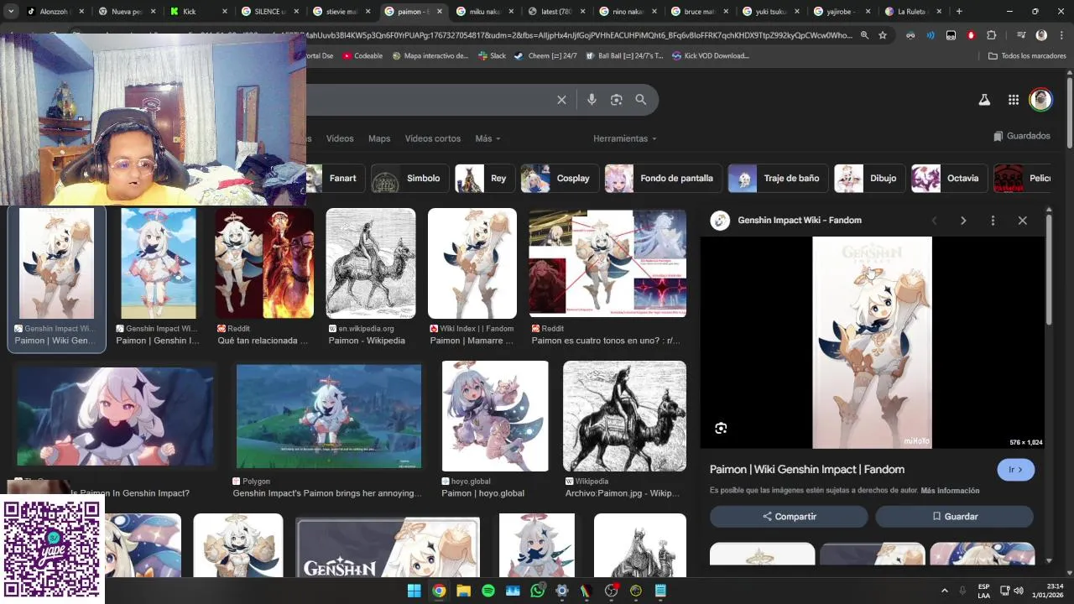The width and height of the screenshot is (1074, 604).
Task: Select hoyo.global Paimon thumbnail
Action: coord(495,416)
